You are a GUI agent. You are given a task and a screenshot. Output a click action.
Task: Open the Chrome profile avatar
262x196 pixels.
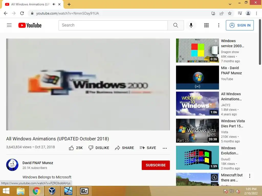coord(248,13)
